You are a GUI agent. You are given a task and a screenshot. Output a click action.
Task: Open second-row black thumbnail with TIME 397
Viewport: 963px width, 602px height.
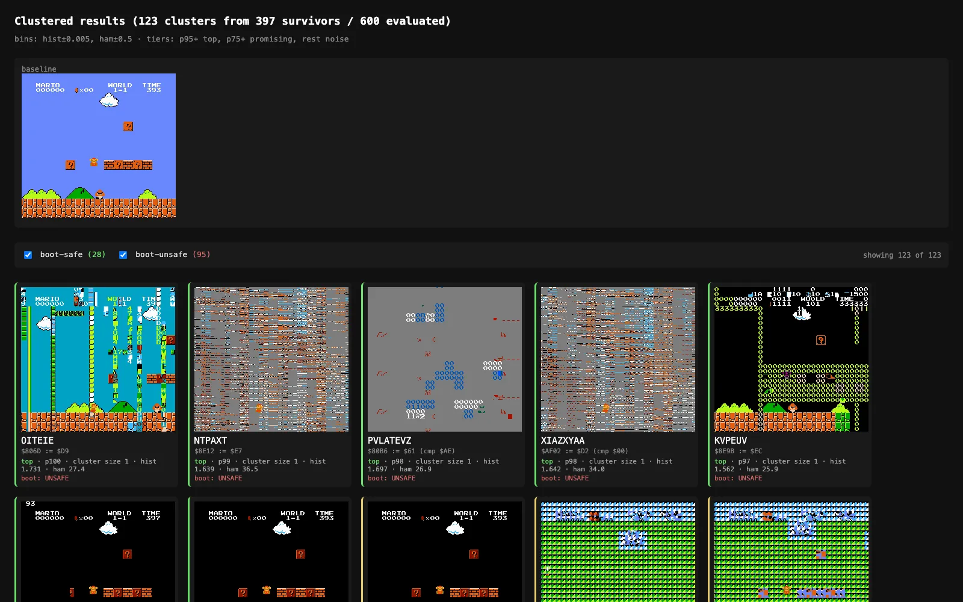[99, 551]
